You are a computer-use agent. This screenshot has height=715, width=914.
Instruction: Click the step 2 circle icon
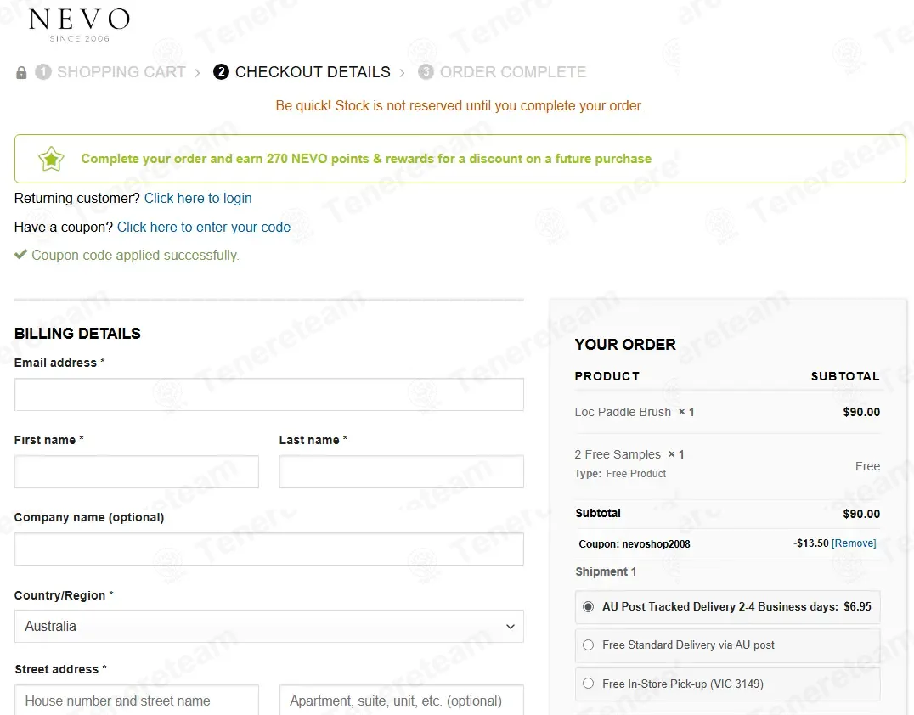tap(221, 71)
